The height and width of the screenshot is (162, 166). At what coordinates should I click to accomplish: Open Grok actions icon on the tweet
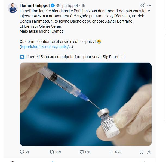coord(142,5)
